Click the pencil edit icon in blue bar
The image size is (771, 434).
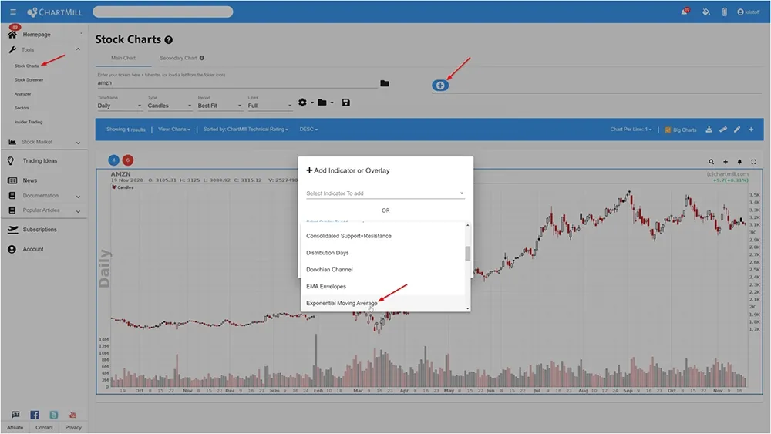pos(736,130)
